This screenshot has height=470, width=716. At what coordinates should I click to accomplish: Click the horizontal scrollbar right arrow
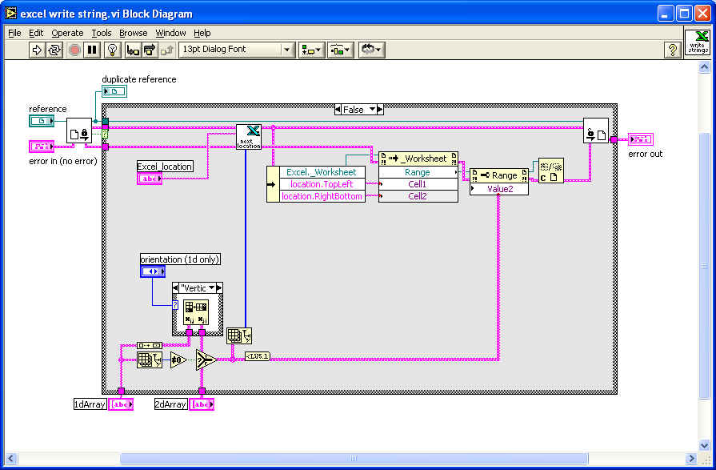(x=691, y=458)
